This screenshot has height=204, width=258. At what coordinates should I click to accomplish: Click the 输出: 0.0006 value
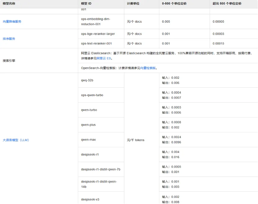point(171,113)
